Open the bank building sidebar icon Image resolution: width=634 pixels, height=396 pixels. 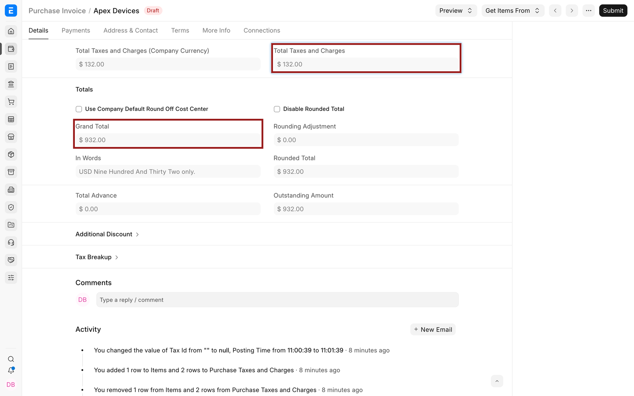click(11, 84)
